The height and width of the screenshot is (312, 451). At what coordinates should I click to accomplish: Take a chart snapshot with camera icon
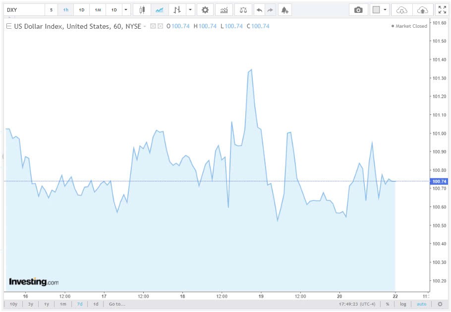[358, 10]
